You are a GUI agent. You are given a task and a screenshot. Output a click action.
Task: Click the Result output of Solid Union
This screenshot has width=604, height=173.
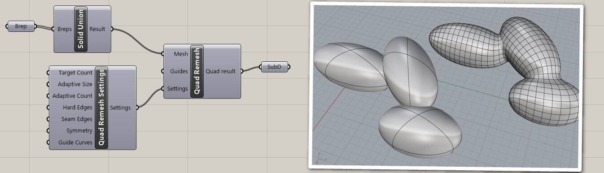[97, 29]
